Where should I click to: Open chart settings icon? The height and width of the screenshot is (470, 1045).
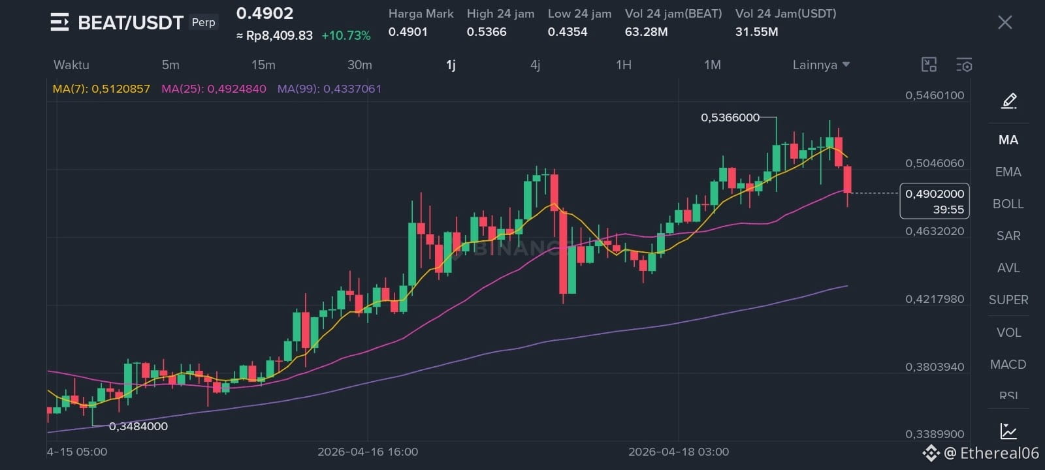coord(964,65)
